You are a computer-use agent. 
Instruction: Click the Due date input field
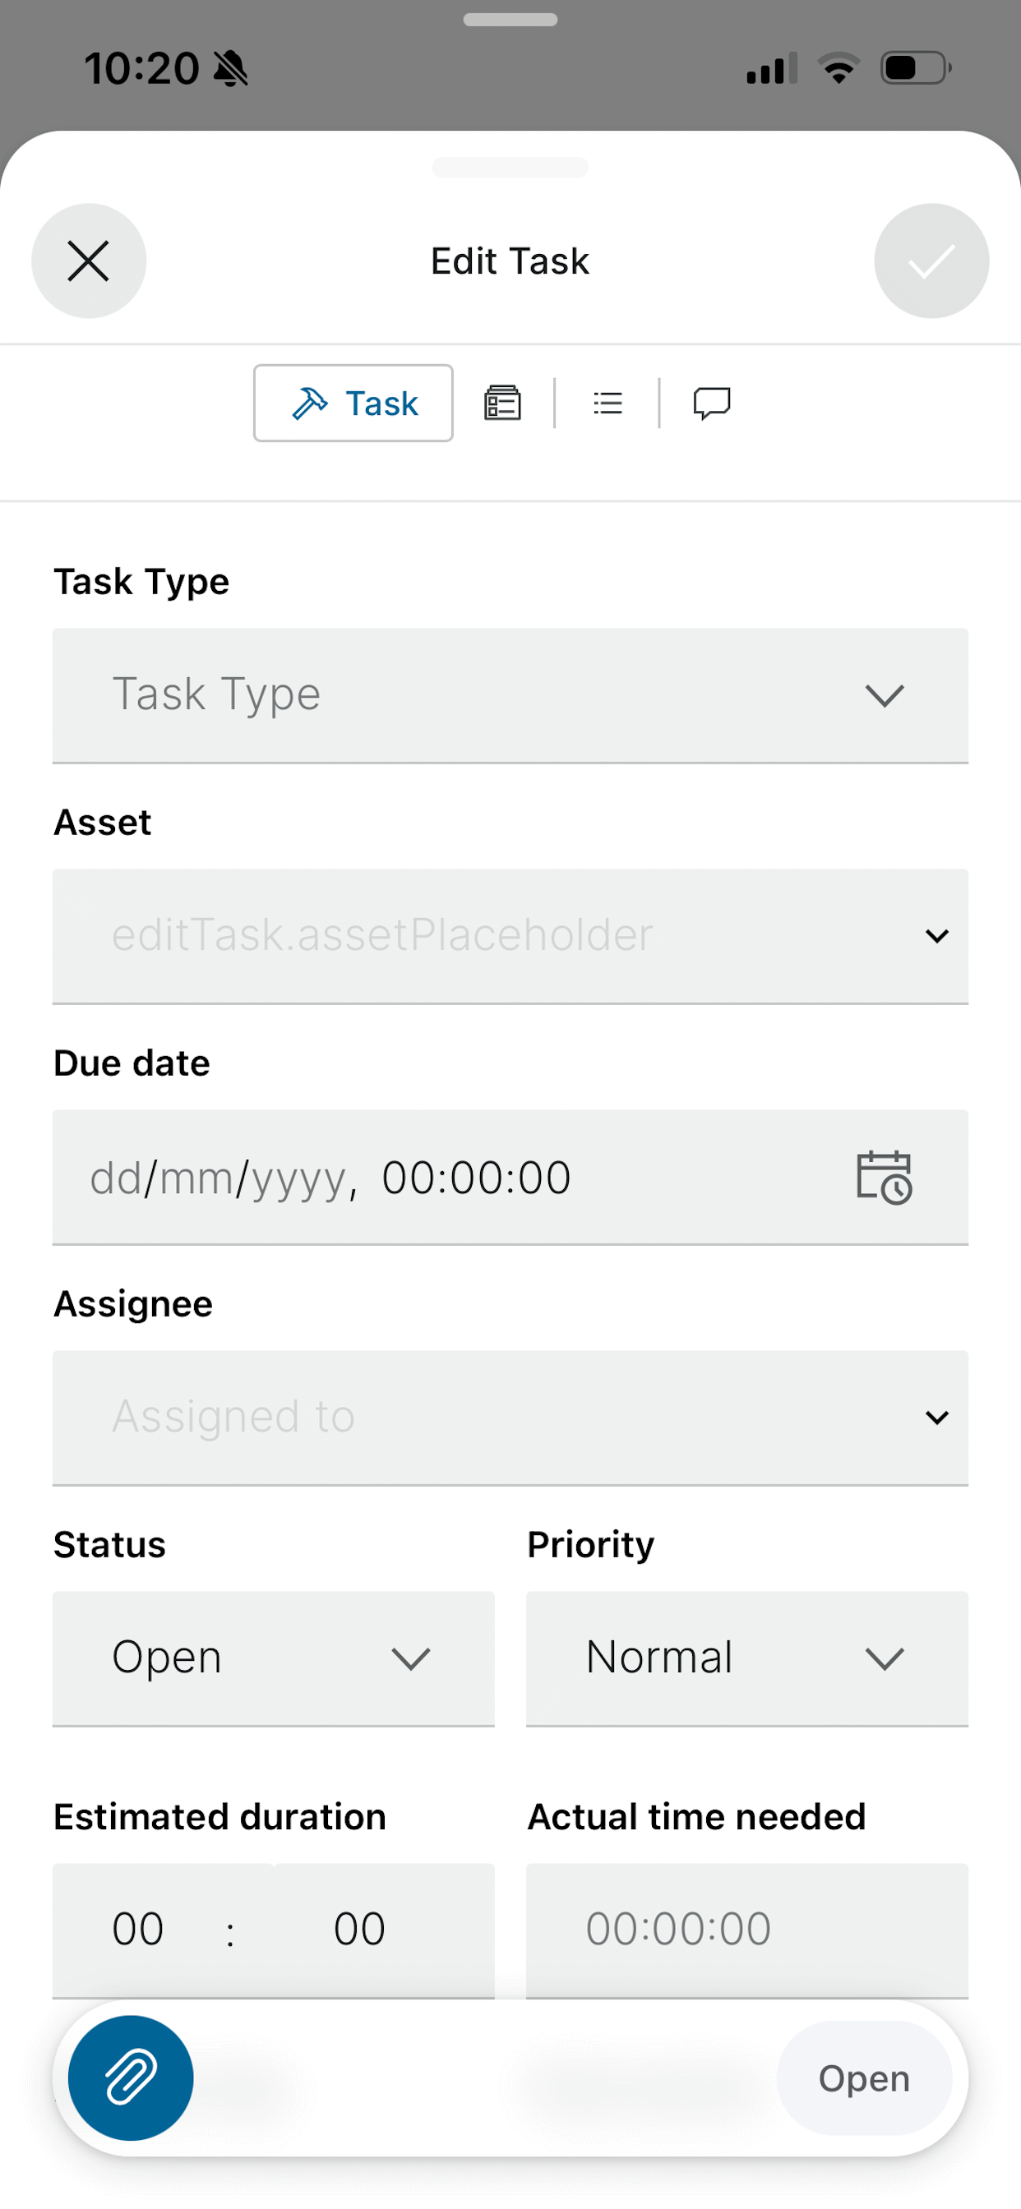tap(510, 1178)
